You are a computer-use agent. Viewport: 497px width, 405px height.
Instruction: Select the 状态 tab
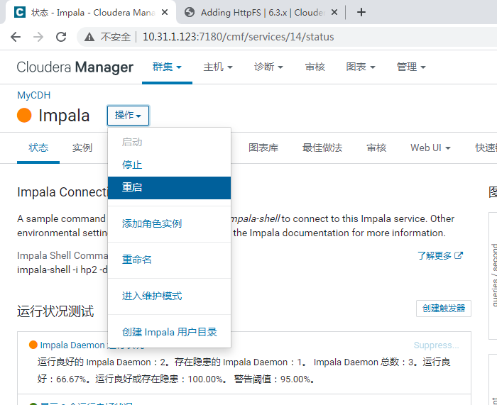(x=38, y=148)
